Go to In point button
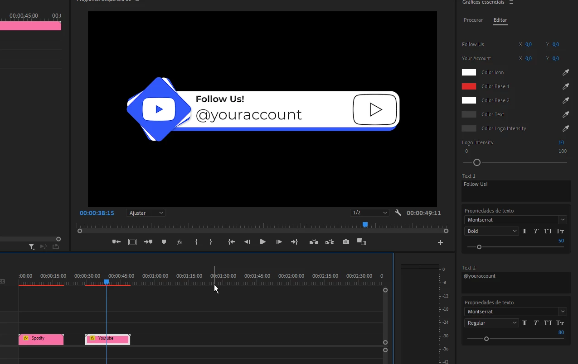Image resolution: width=578 pixels, height=364 pixels. [x=231, y=242]
